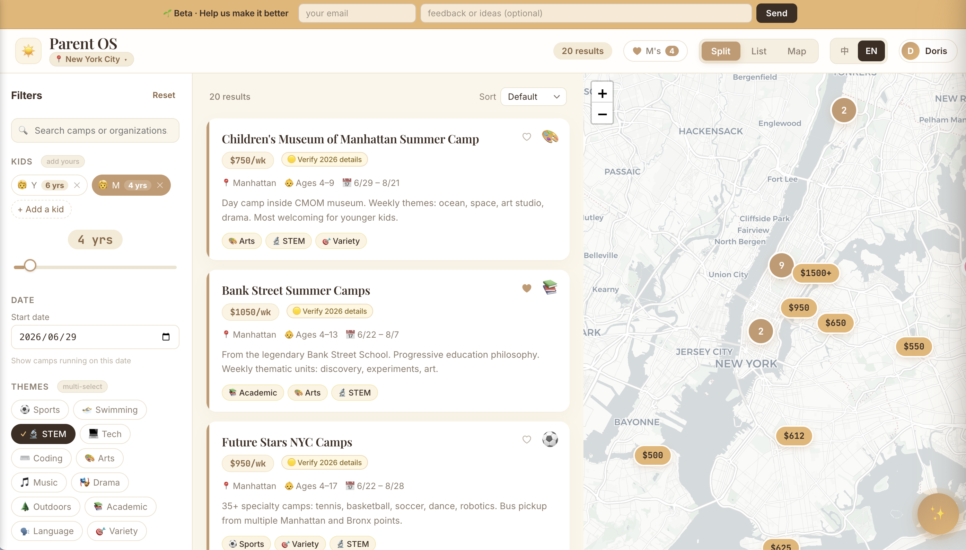Image resolution: width=966 pixels, height=550 pixels.
Task: Open the map cluster showing 9 camps
Action: pos(781,265)
